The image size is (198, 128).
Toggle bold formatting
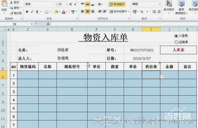click(x=27, y=12)
